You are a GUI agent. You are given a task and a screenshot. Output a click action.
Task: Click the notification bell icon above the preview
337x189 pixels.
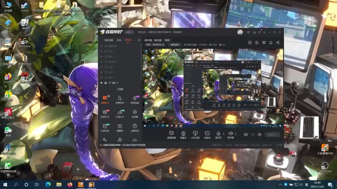[271, 42]
